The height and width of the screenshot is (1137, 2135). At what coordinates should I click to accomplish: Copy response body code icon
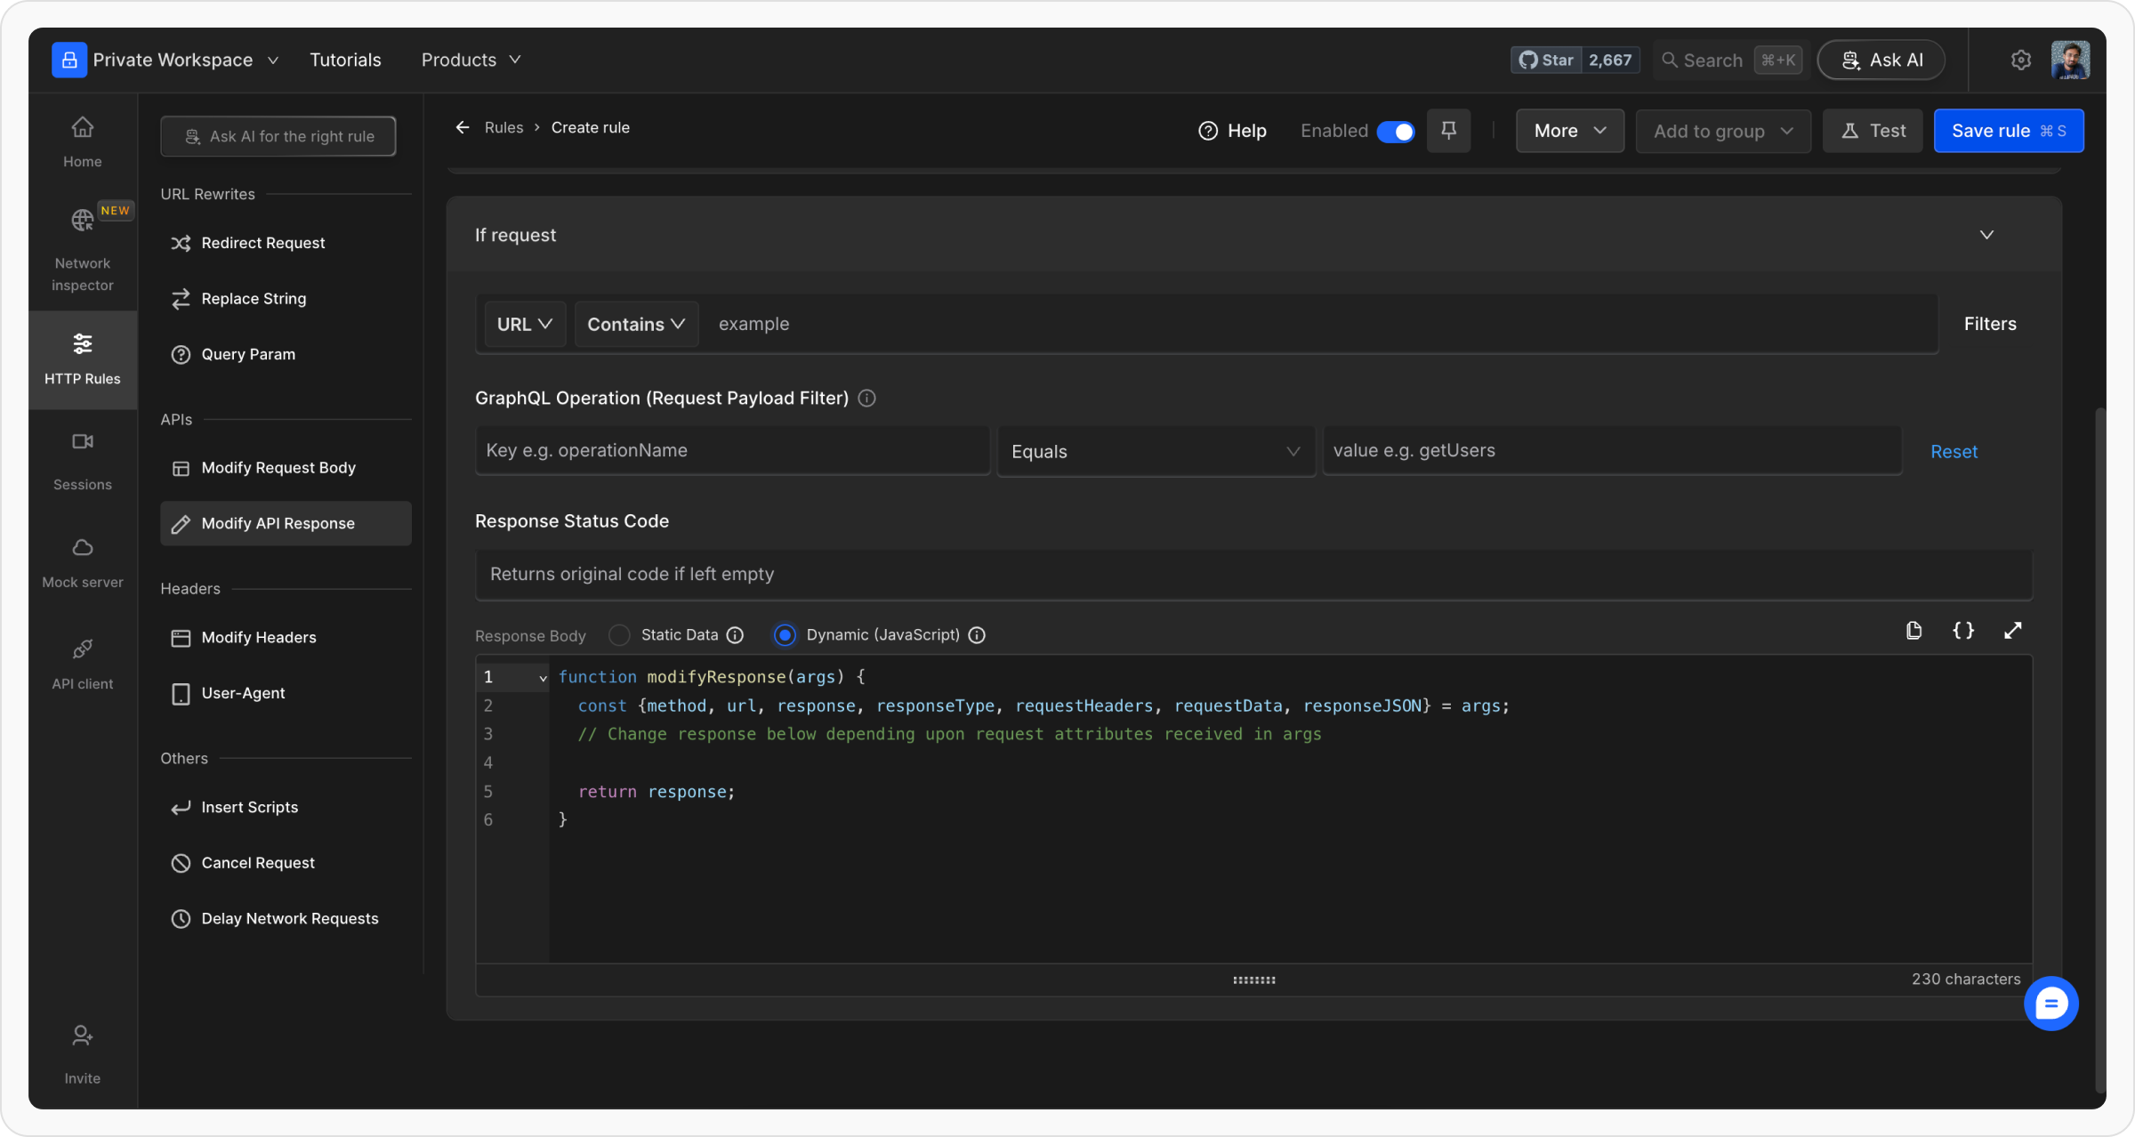(x=1913, y=631)
